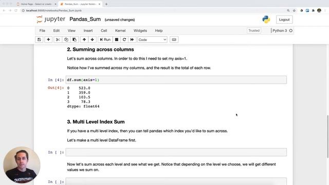Click the '2. Summing across columns' heading
This screenshot has height=185, width=329.
coord(100,49)
